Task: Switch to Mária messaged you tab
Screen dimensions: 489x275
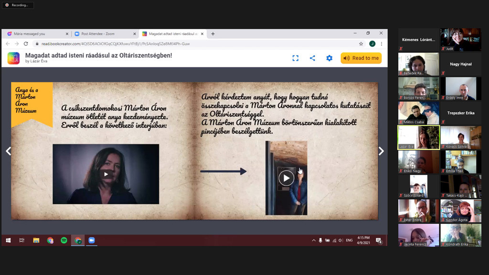Action: 36,34
